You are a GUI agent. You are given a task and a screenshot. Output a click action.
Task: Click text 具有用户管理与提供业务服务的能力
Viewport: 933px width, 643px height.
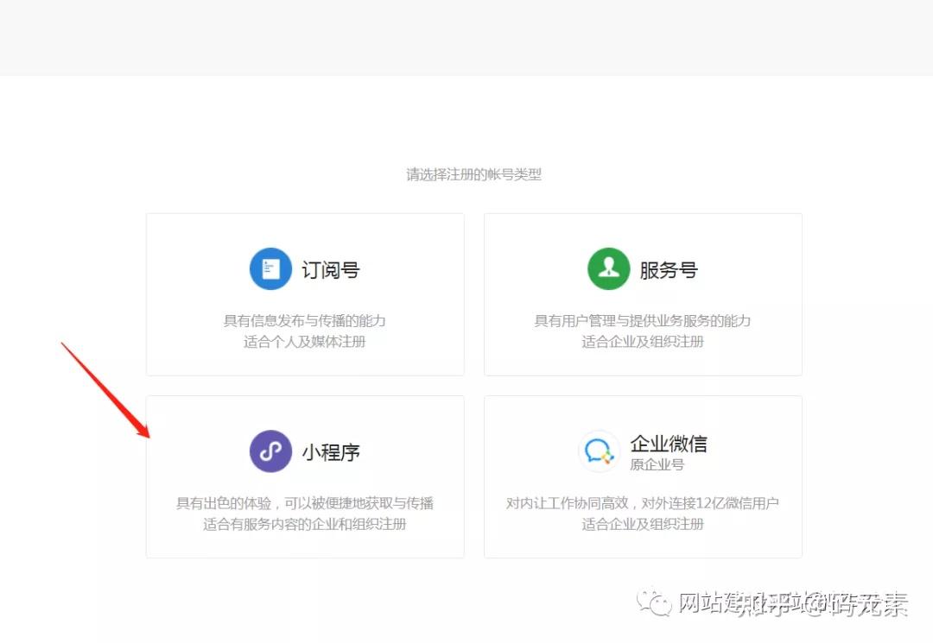[x=643, y=321]
